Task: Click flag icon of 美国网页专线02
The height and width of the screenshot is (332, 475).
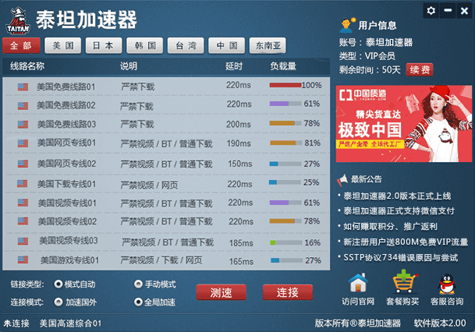Action: tap(23, 164)
